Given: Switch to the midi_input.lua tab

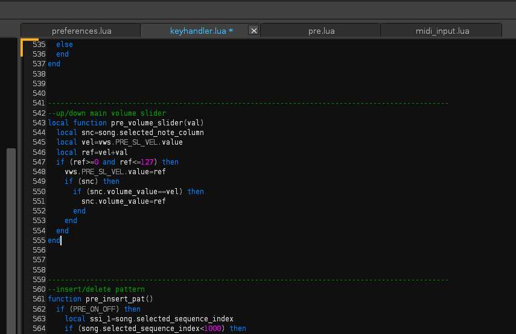Looking at the screenshot, I should [442, 31].
